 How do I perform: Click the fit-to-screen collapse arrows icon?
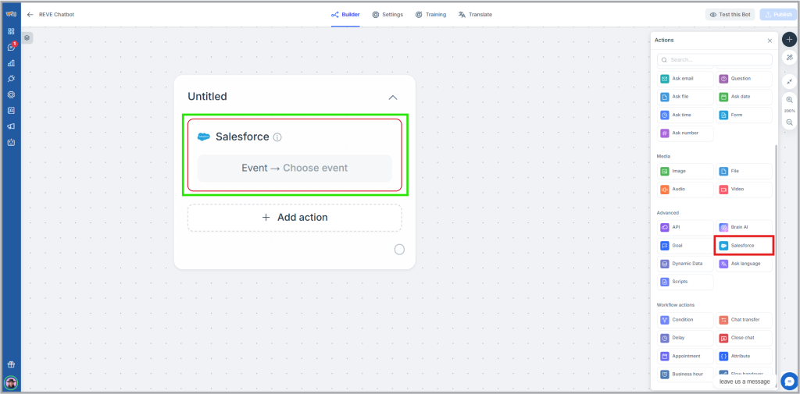click(789, 82)
